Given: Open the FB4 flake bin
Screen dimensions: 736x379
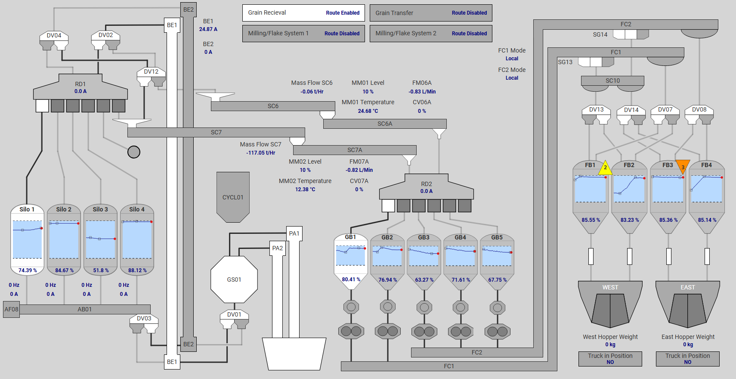Looking at the screenshot, I should pyautogui.click(x=707, y=197).
